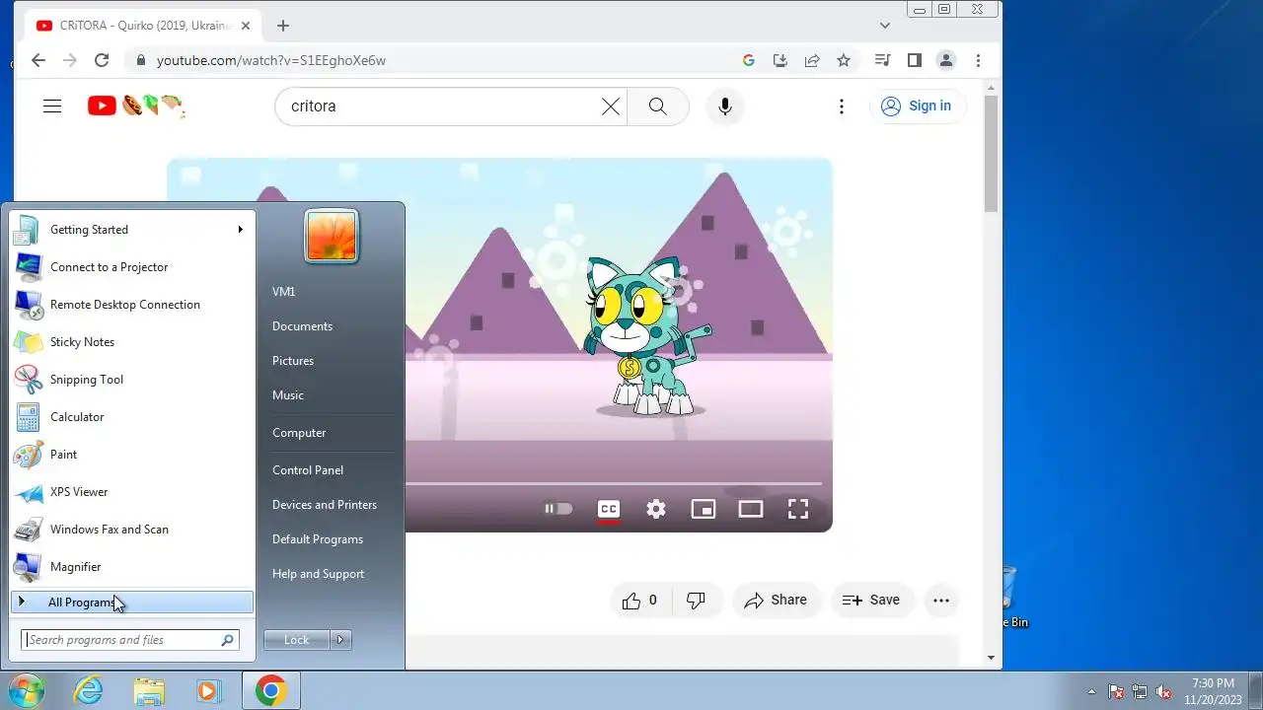Open Connect to a Projector
1263x710 pixels.
(132, 267)
